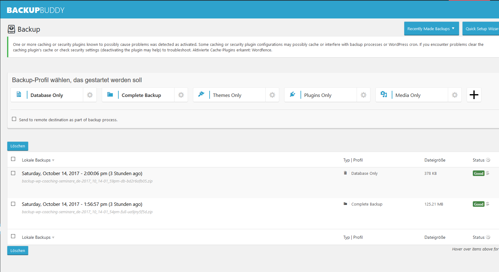Click the Database Only document icon

point(19,94)
